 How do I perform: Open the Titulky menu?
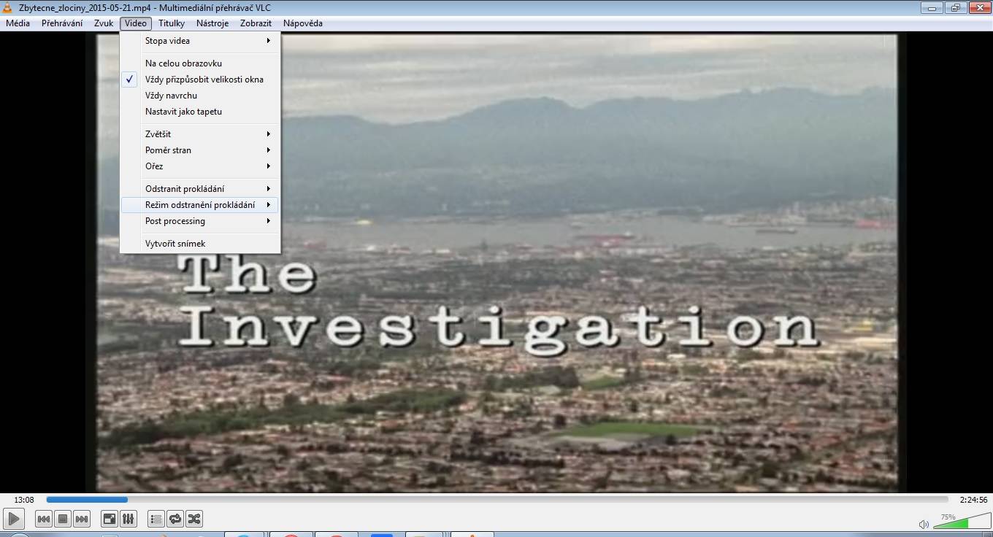pos(172,23)
